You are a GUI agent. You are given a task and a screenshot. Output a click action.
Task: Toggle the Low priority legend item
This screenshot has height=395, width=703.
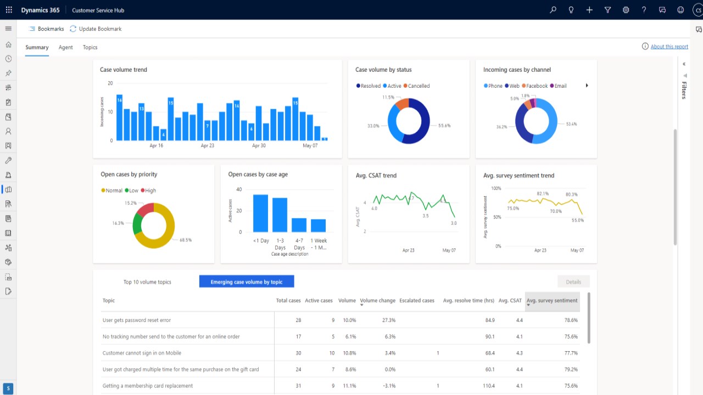point(132,191)
